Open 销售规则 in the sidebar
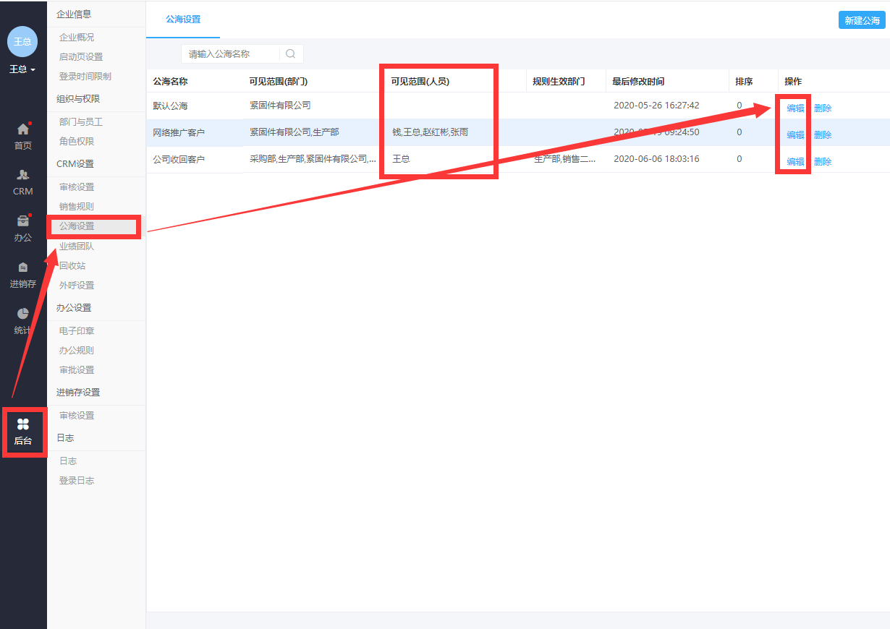890x629 pixels. (77, 206)
